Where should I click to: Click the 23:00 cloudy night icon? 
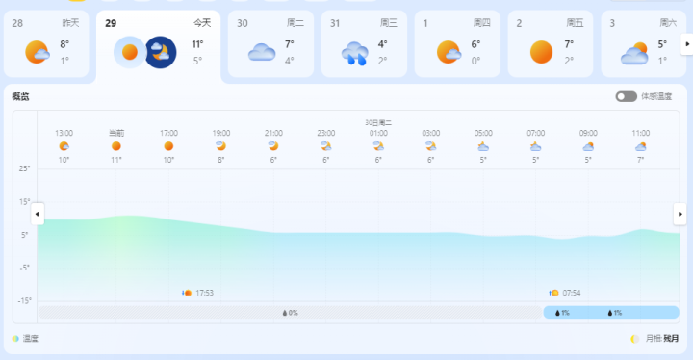click(326, 146)
